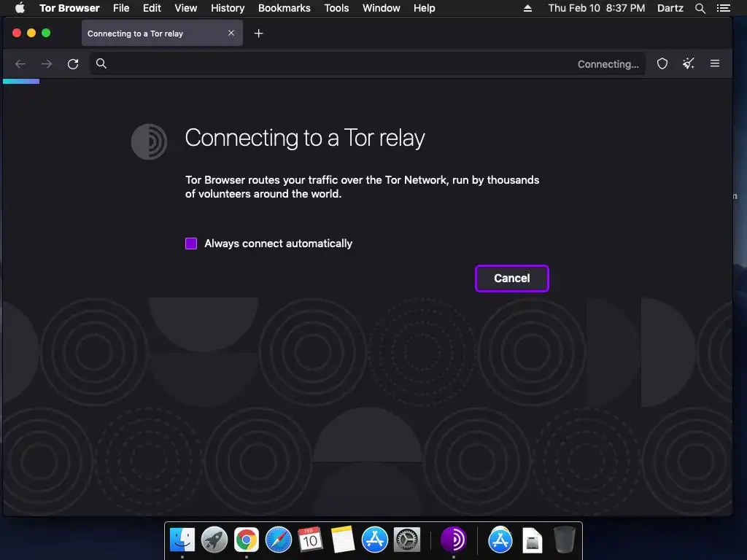This screenshot has width=747, height=560.
Task: Open the Tor Browser application menu
Action: 69,8
